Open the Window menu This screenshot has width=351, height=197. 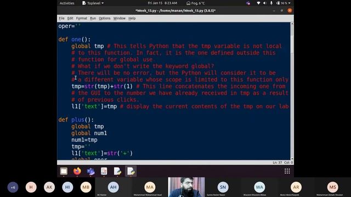click(x=120, y=18)
